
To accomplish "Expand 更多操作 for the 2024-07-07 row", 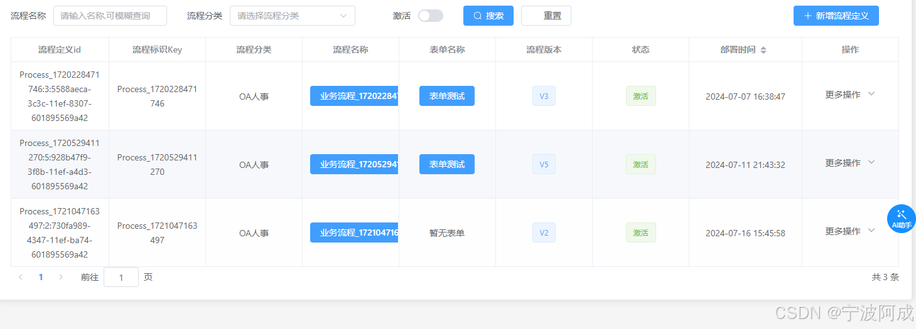I will tap(850, 95).
